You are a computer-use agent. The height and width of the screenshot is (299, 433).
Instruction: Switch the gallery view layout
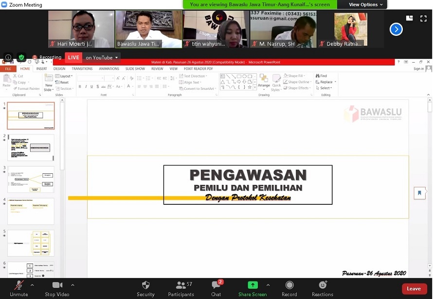point(409,18)
